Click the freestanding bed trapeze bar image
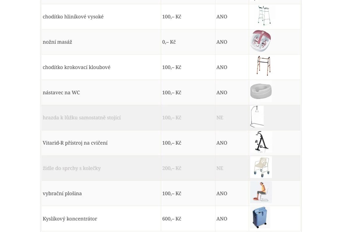Screen dimensions: 349x232 tap(257, 117)
